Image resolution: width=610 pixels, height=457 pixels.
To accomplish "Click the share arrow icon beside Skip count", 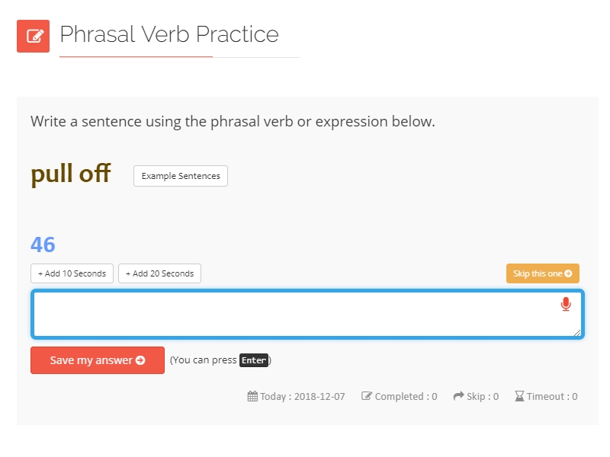I will pyautogui.click(x=459, y=396).
